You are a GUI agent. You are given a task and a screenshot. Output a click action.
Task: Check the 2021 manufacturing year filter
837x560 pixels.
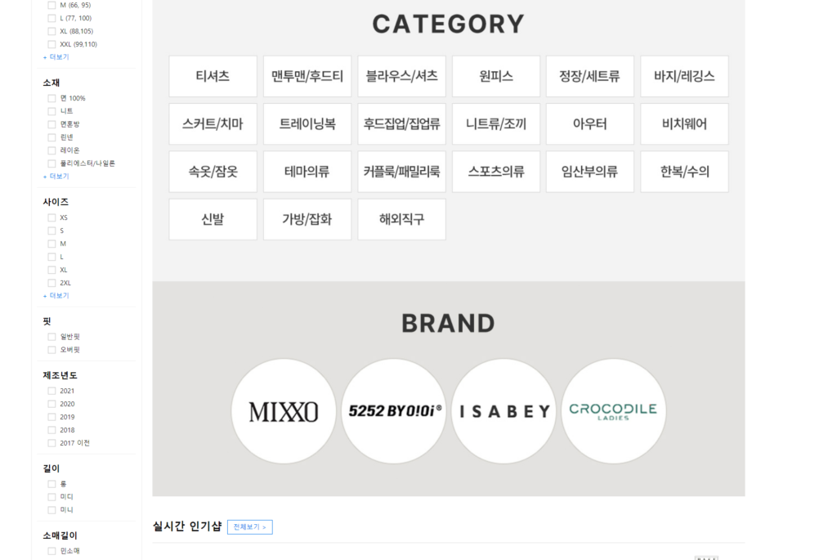click(x=51, y=390)
